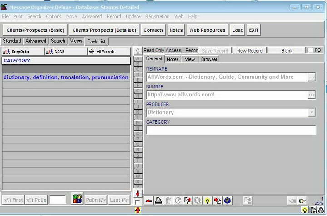Click the Last button

point(119,200)
